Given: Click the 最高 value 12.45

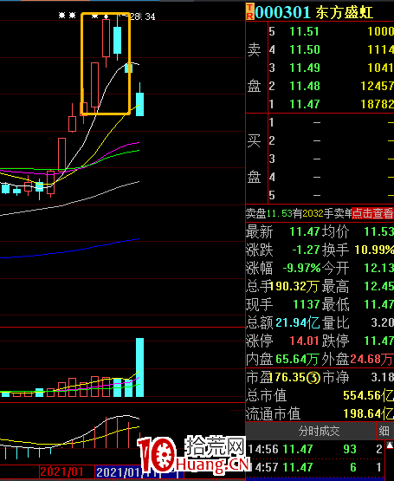Looking at the screenshot, I should (379, 287).
